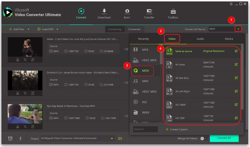This screenshot has height=147, width=250.
Task: Choose WMV format in the list
Action: pyautogui.click(x=145, y=112)
